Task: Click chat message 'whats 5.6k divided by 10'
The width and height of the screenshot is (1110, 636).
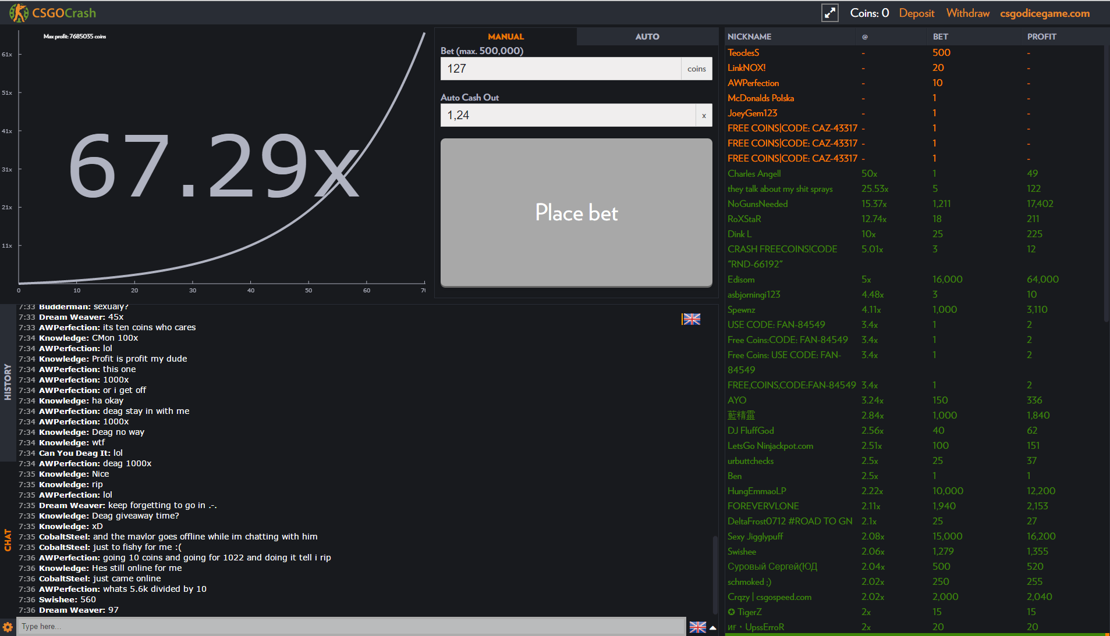Action: coord(155,589)
